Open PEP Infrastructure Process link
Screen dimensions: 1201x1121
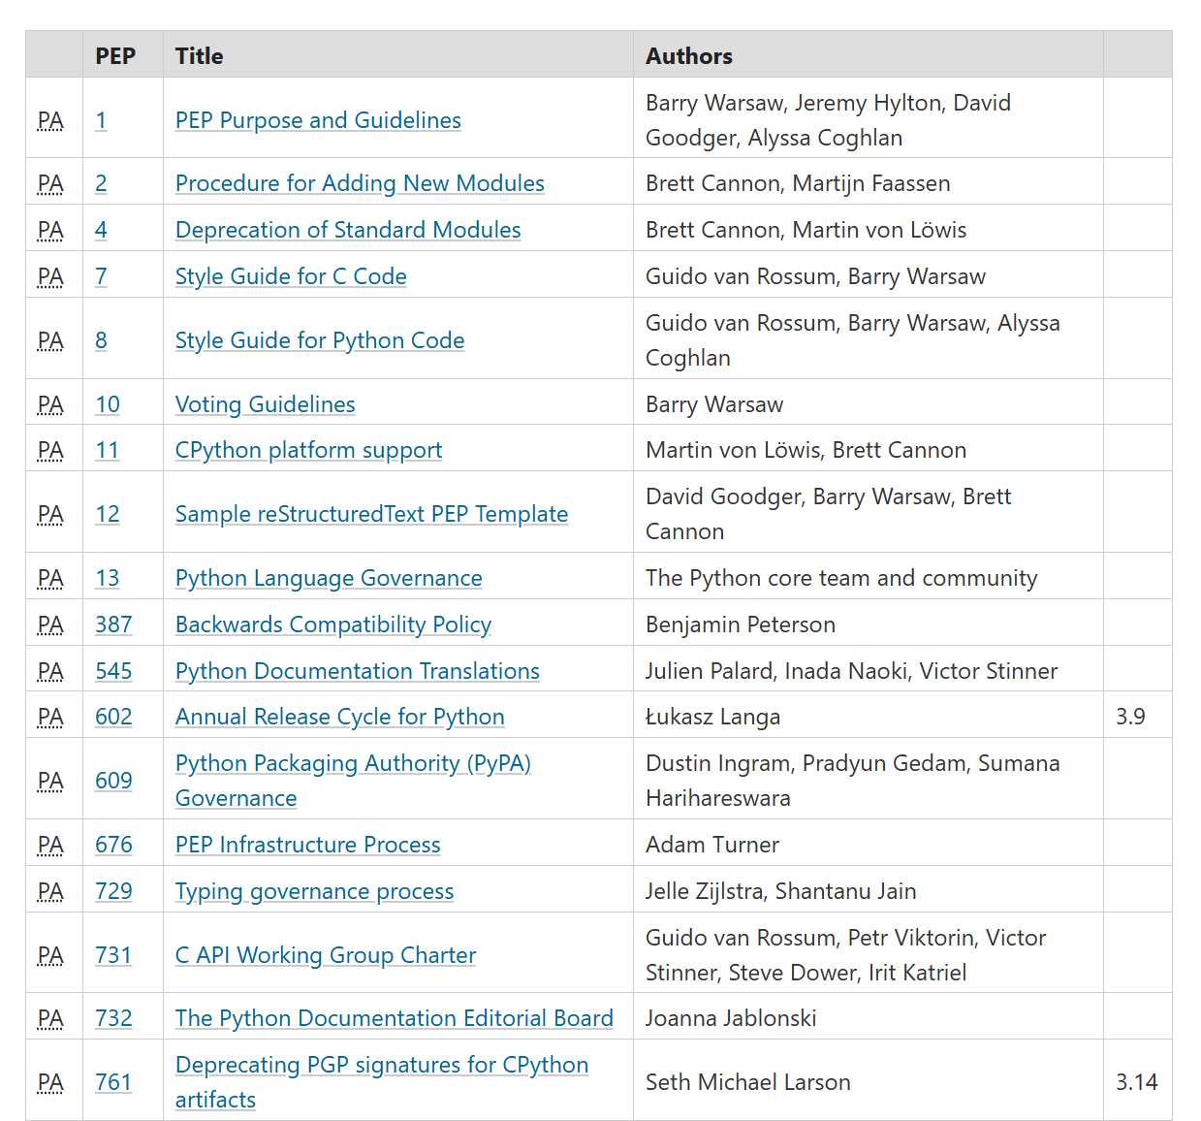307,845
